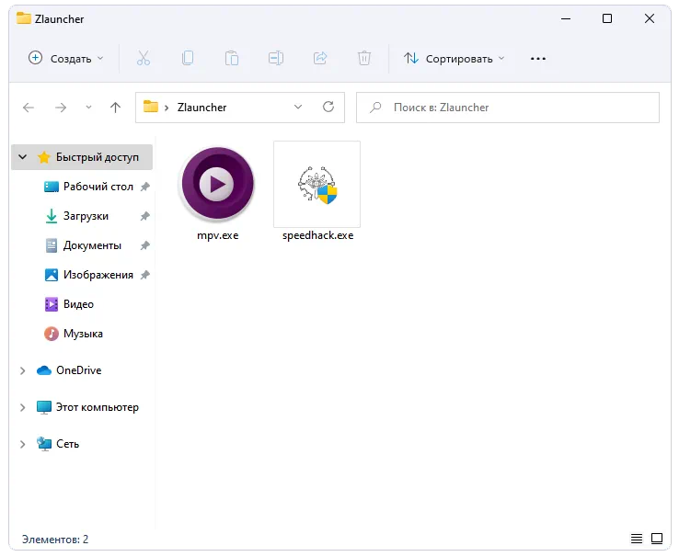Click the Zlauncher title bar folder icon

coord(23,18)
